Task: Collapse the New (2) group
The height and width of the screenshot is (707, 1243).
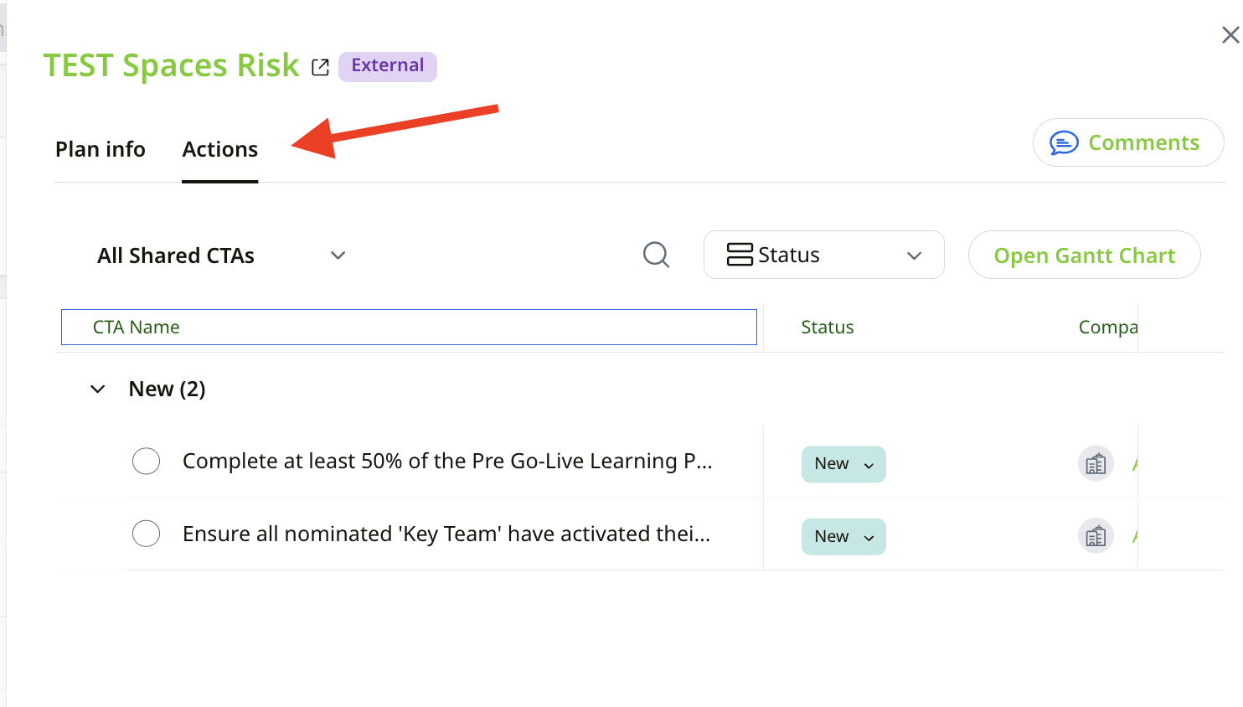Action: tap(98, 389)
